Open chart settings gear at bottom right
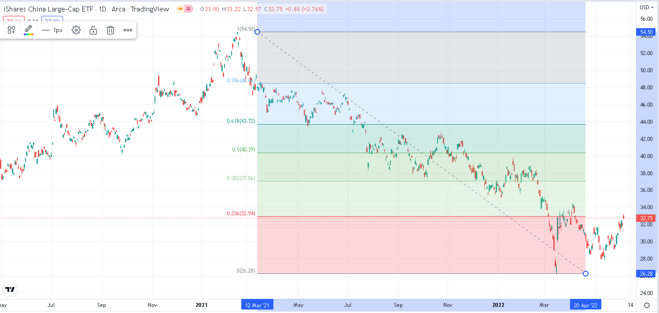The height and width of the screenshot is (313, 659). coord(646,305)
